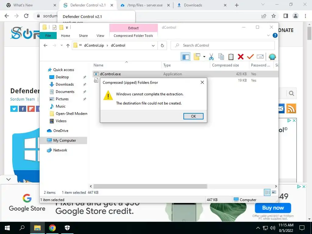
Task: Open Pictures in the navigation pane
Action: pos(62,99)
